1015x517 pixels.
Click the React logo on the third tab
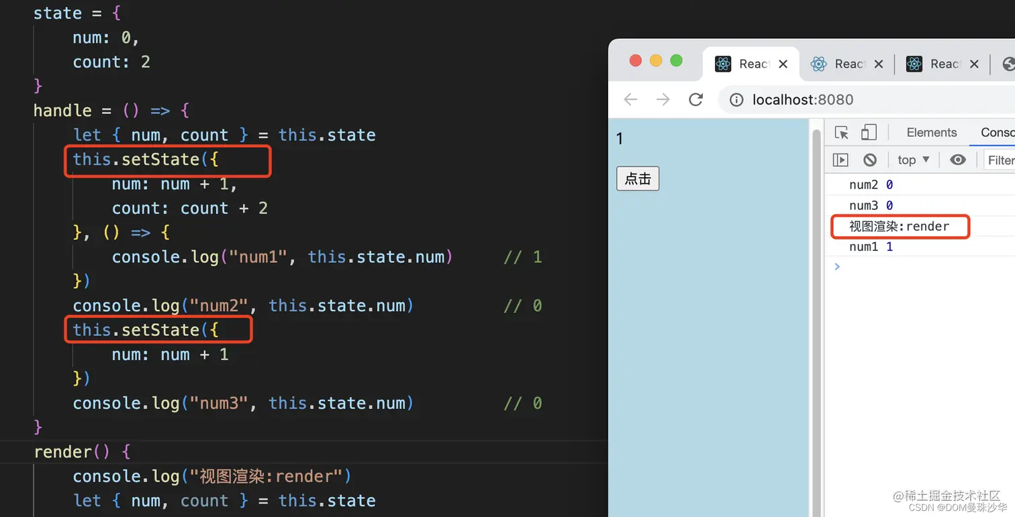coord(914,64)
